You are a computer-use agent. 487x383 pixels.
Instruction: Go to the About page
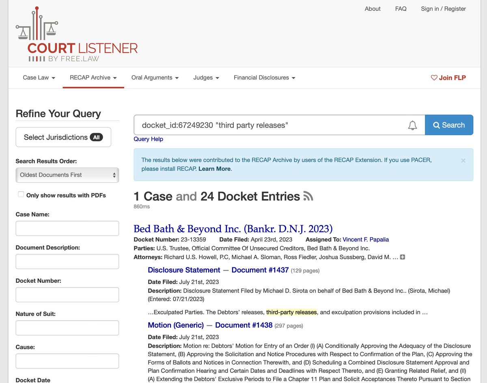click(373, 9)
